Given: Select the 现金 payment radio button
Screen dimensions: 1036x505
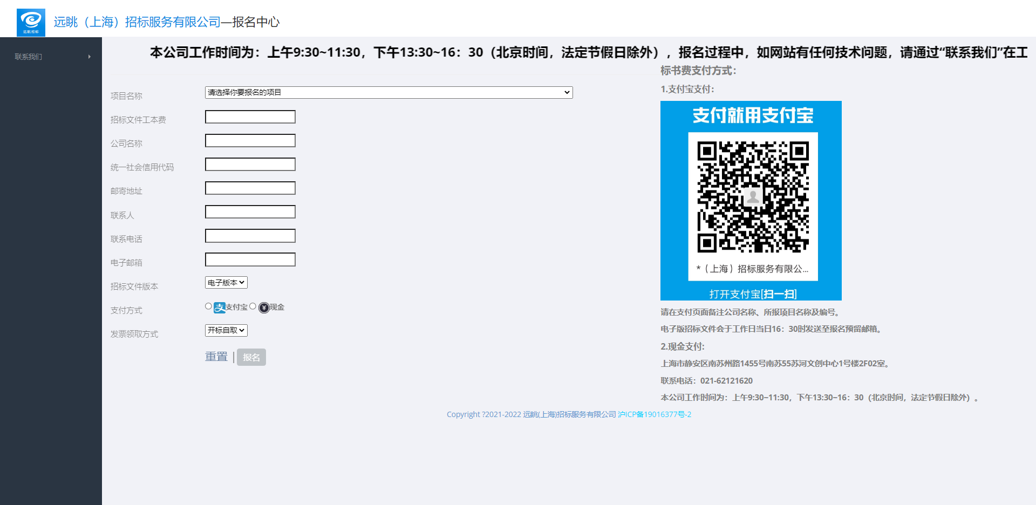Looking at the screenshot, I should [253, 306].
